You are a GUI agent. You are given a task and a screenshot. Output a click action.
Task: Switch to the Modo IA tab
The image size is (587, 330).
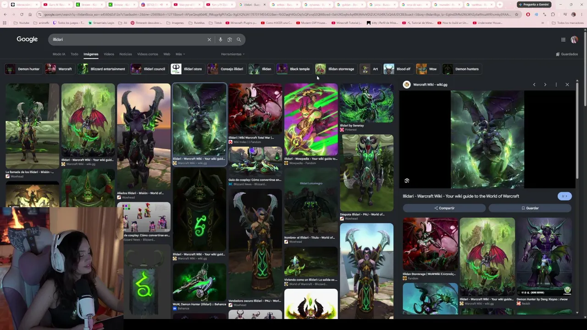click(59, 54)
